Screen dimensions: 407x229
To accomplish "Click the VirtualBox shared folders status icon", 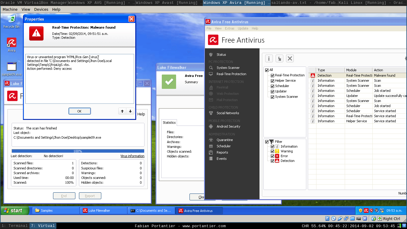I will pyautogui.click(x=352, y=219).
